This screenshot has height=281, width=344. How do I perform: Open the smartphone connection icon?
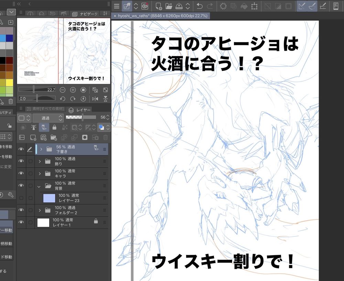tap(336, 6)
